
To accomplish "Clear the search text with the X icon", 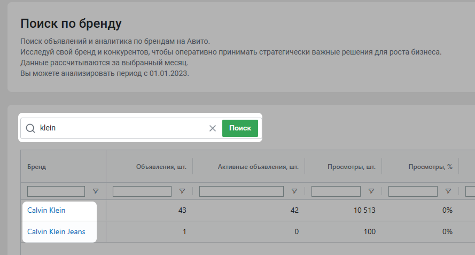I will pyautogui.click(x=213, y=128).
